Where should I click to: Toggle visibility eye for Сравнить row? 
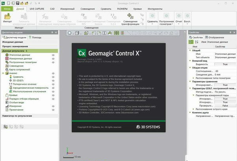(53, 77)
